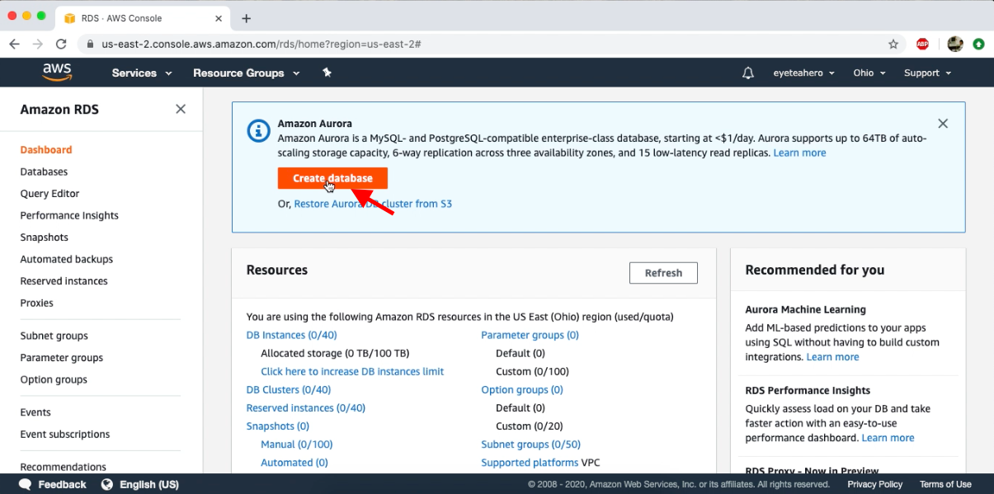This screenshot has width=994, height=494.
Task: Open the eyeteahero account dropdown
Action: pyautogui.click(x=804, y=73)
